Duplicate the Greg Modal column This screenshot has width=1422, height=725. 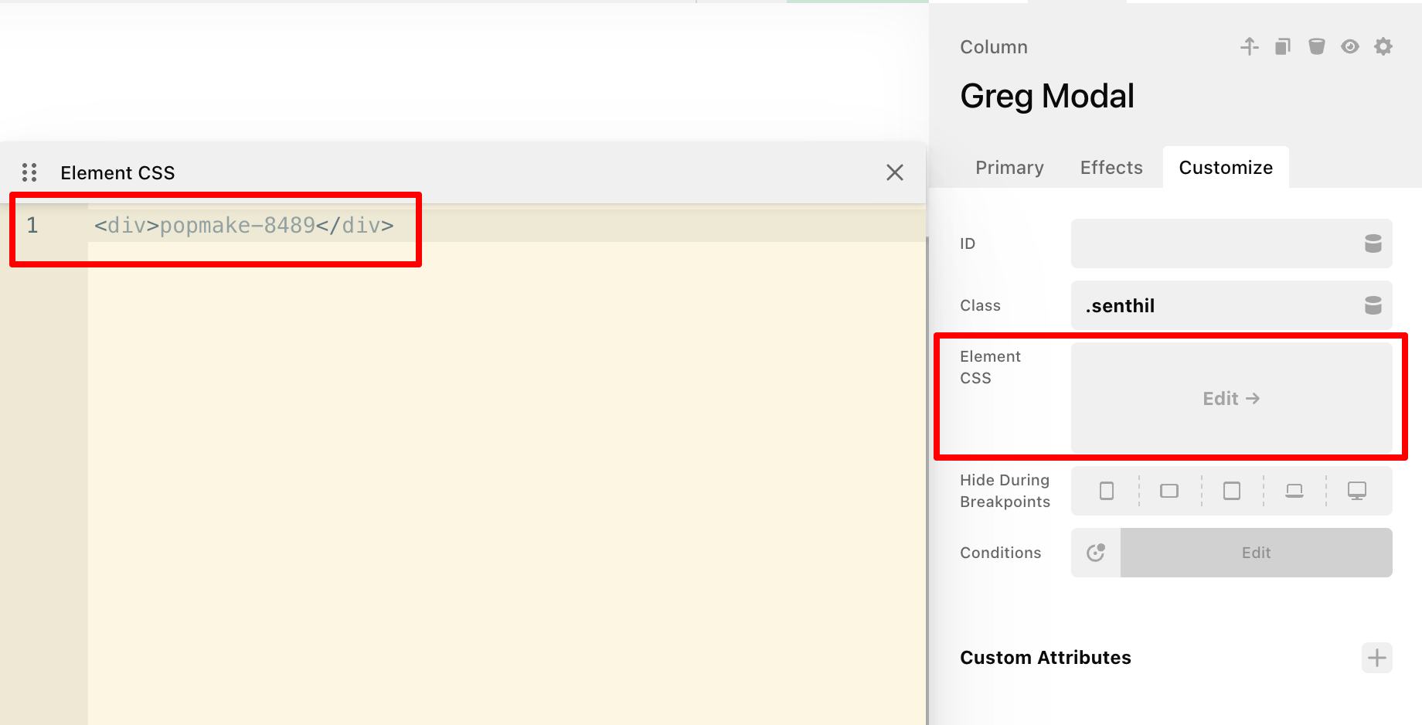click(x=1283, y=46)
